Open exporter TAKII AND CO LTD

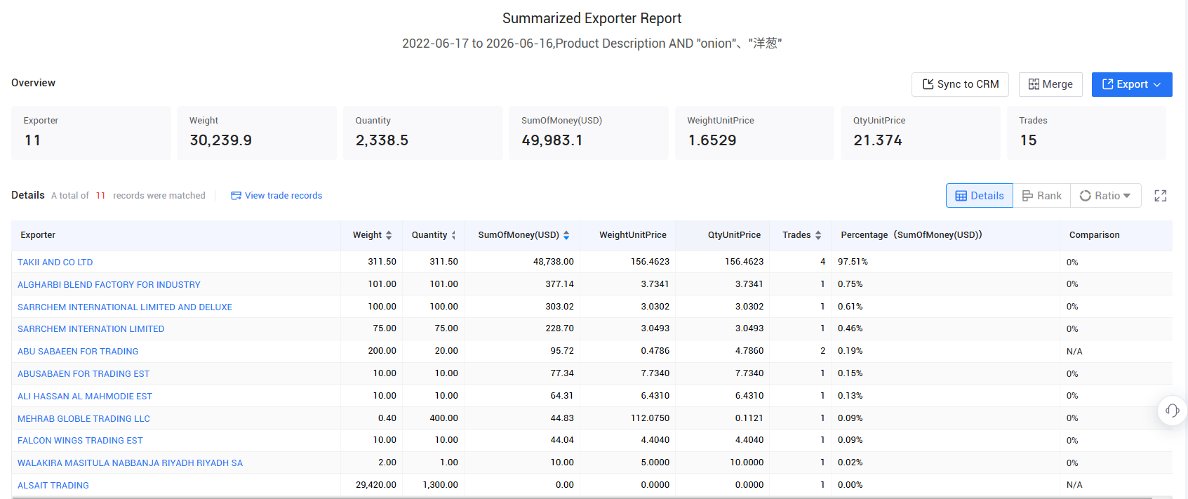coord(55,262)
